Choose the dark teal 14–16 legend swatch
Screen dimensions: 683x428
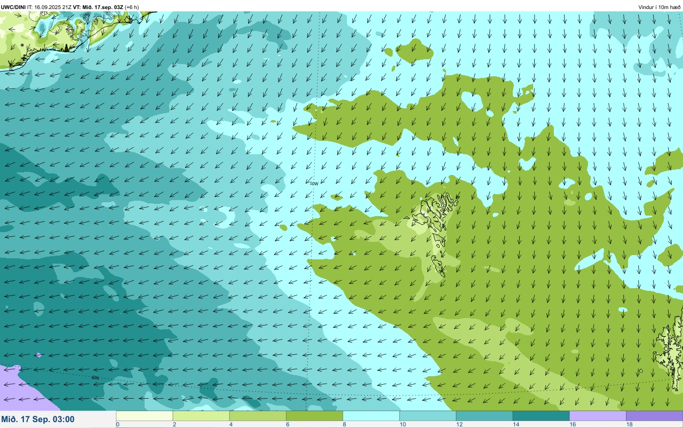541,416
